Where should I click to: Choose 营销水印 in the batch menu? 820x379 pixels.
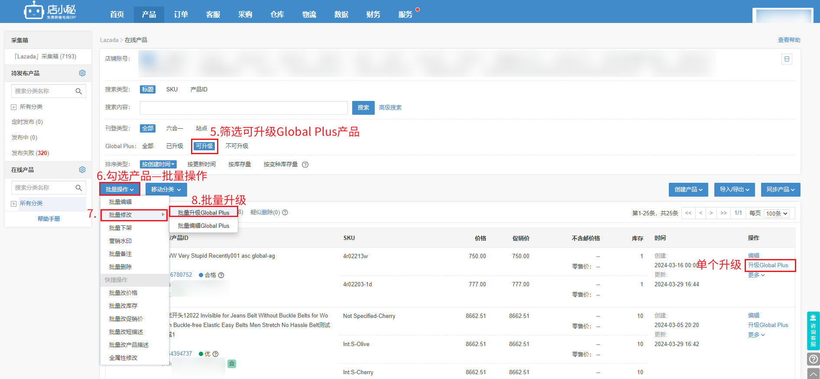click(120, 241)
